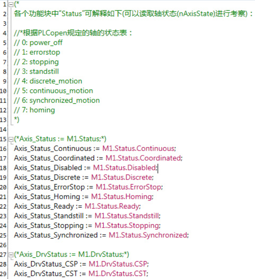Click variable 'Axis_Status_Disabled'

point(48,168)
